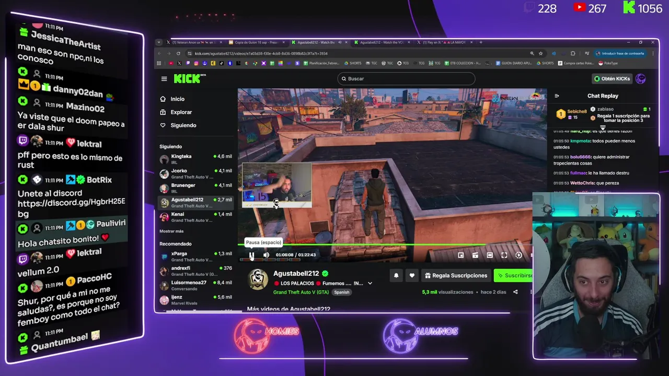The width and height of the screenshot is (669, 376).
Task: Seek on the green video progress bar
Action: click(x=385, y=244)
